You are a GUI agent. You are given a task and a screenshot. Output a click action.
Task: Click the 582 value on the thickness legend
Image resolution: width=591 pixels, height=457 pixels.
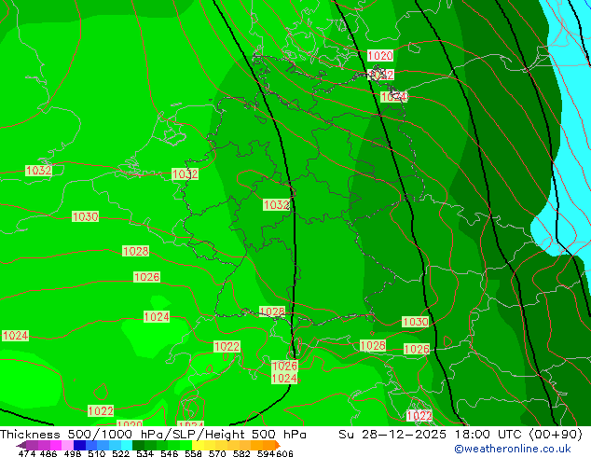click(x=241, y=453)
